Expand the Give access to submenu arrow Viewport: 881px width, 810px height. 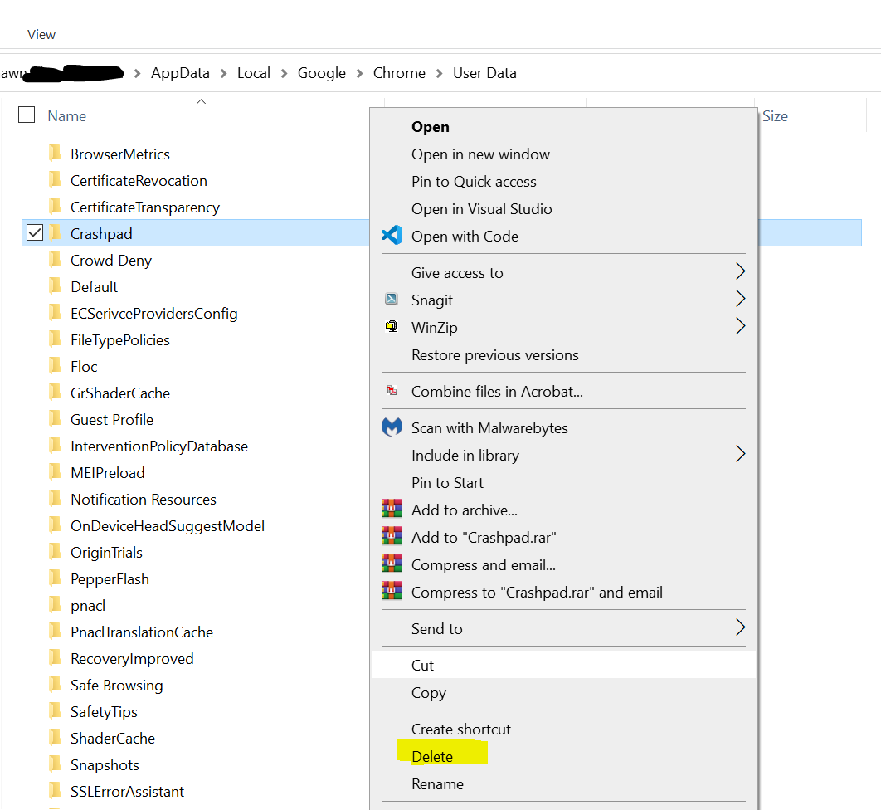tap(740, 272)
